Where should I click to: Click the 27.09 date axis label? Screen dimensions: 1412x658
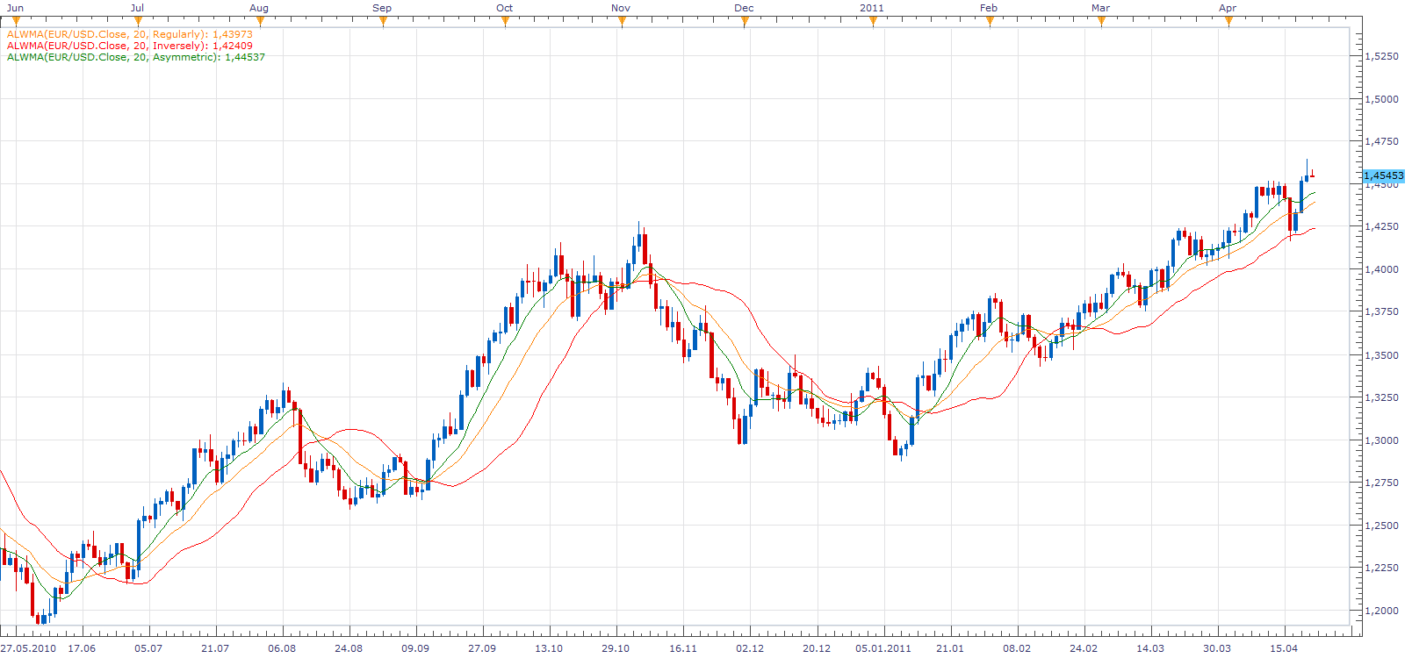pyautogui.click(x=482, y=648)
